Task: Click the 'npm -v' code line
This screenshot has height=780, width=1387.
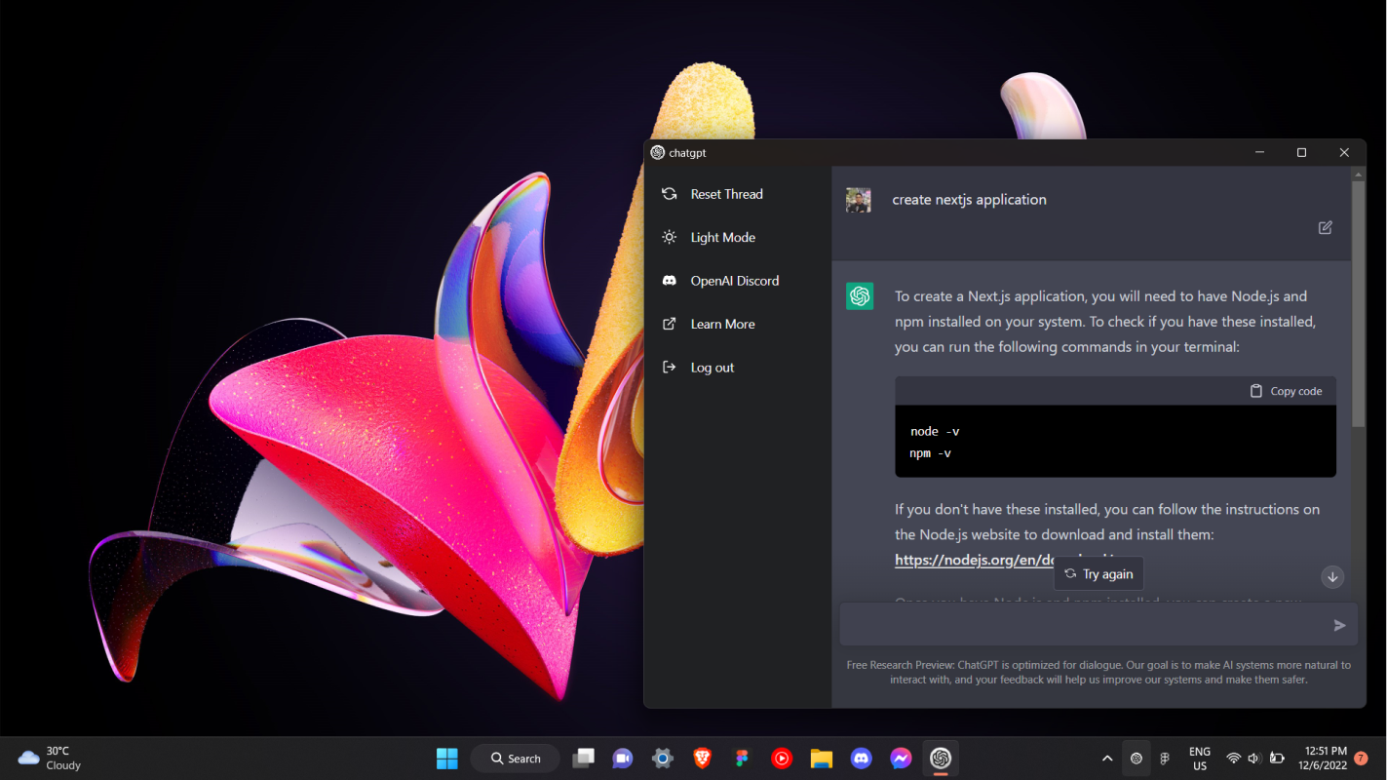Action: click(x=931, y=453)
